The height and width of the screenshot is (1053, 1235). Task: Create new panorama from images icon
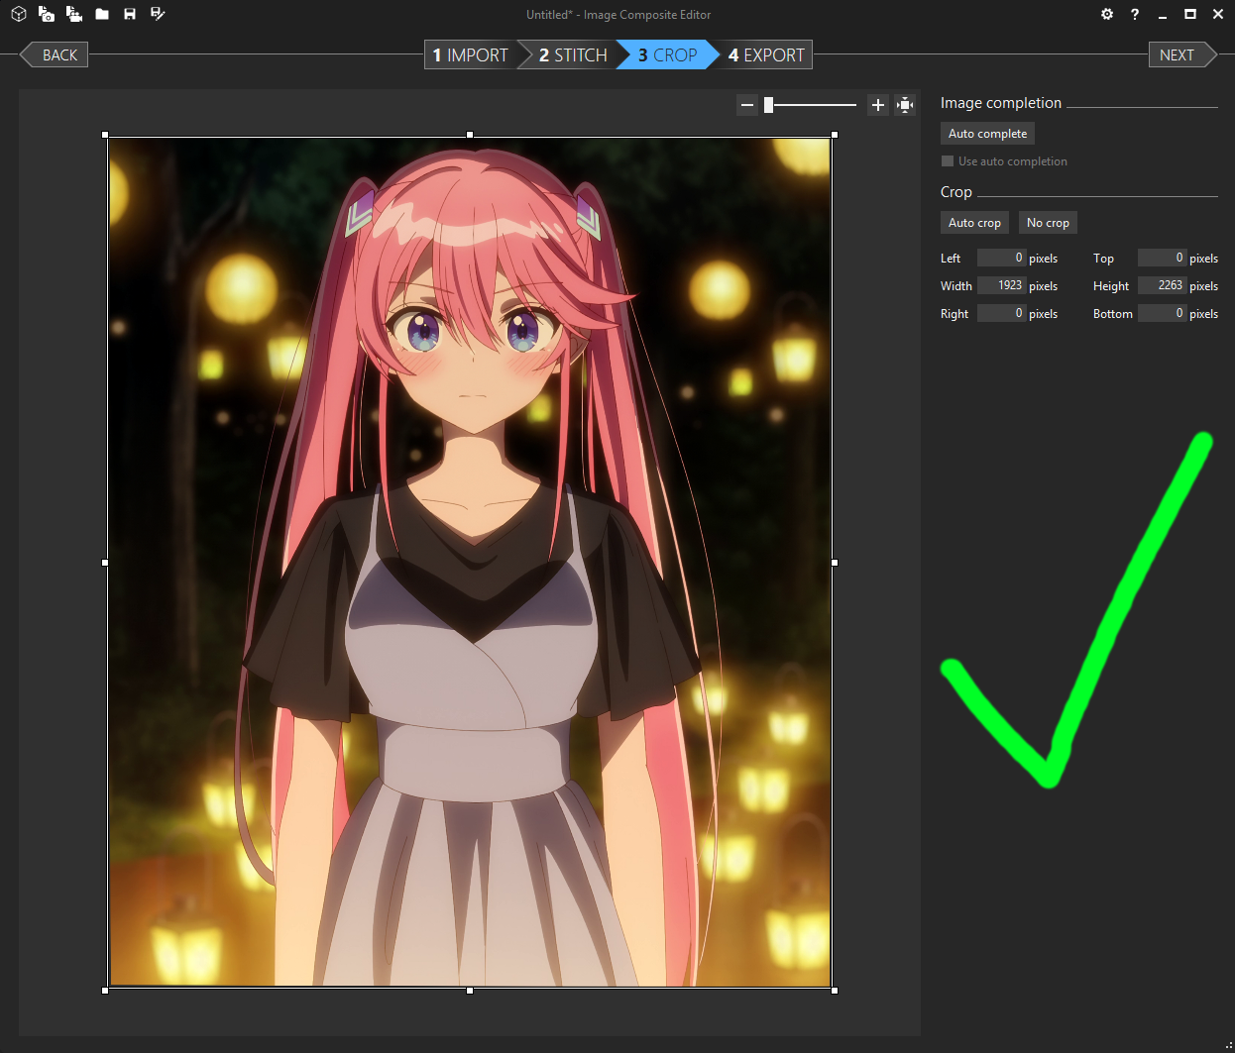coord(46,14)
